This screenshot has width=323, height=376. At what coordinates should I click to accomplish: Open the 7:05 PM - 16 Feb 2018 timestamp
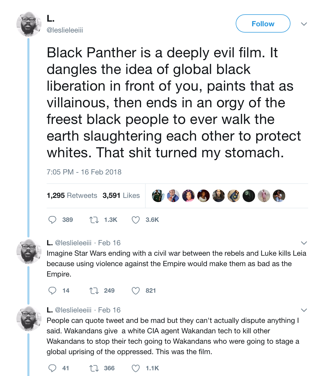click(x=84, y=172)
